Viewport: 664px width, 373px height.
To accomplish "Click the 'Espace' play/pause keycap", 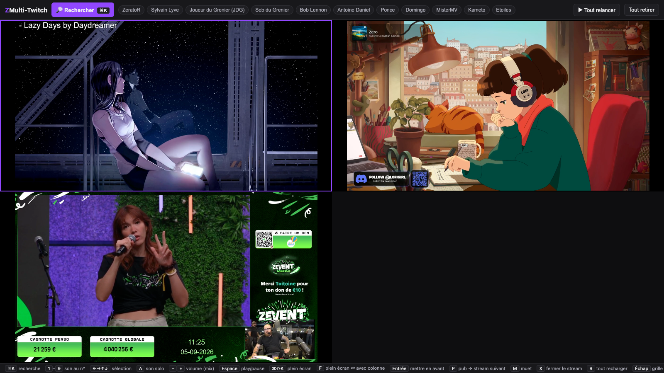I will coord(229,368).
